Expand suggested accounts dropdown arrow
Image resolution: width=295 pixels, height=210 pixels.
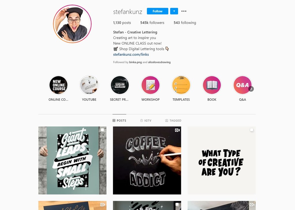pos(174,11)
